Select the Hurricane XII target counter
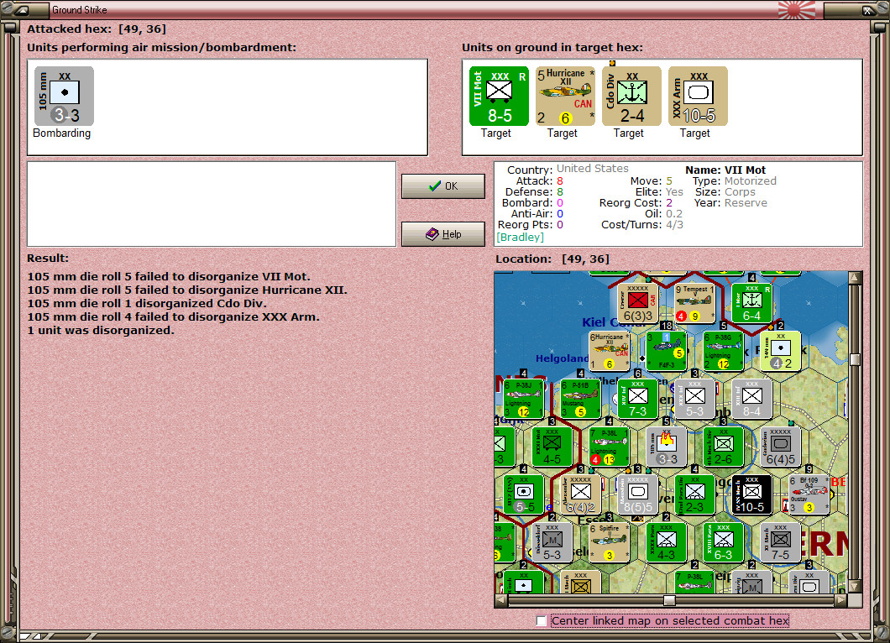The image size is (890, 643). point(563,95)
